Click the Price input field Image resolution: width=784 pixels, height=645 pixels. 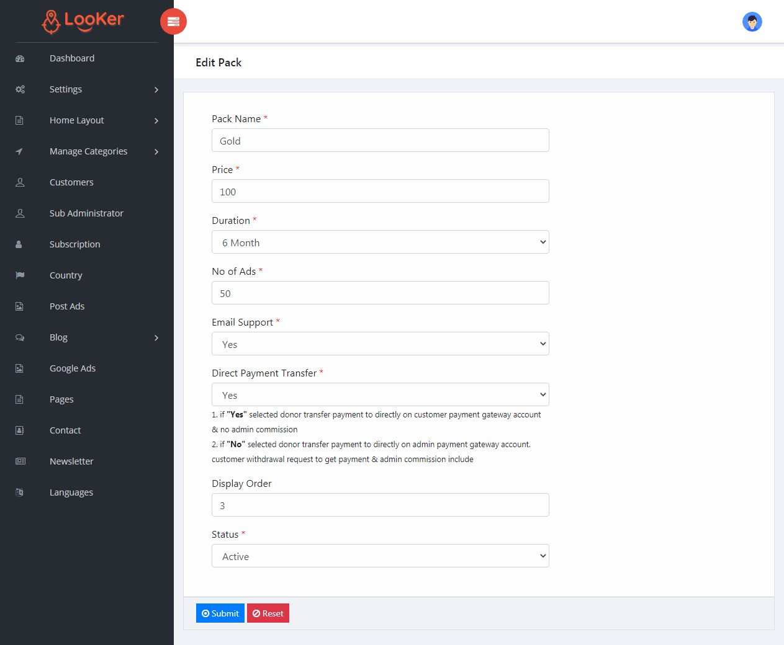(x=381, y=191)
